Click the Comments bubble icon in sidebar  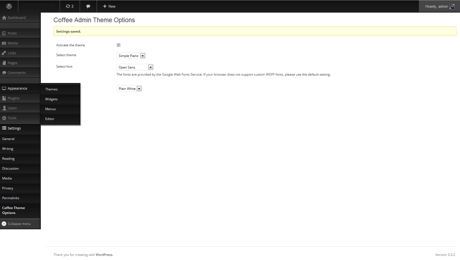(x=4, y=73)
